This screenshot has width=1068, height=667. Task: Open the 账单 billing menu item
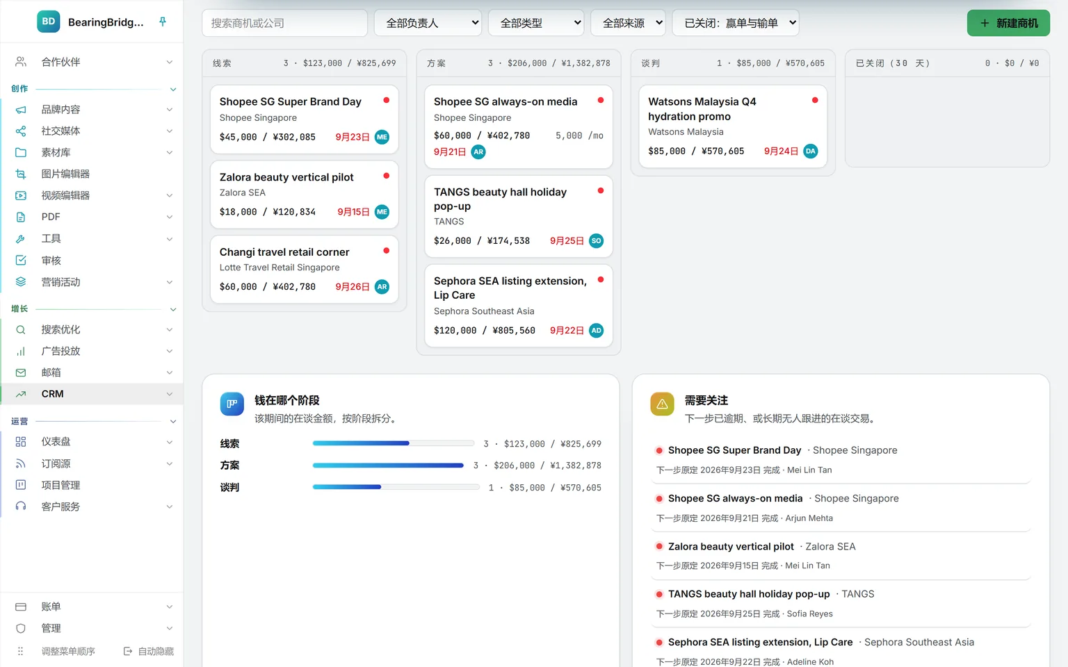pyautogui.click(x=92, y=607)
